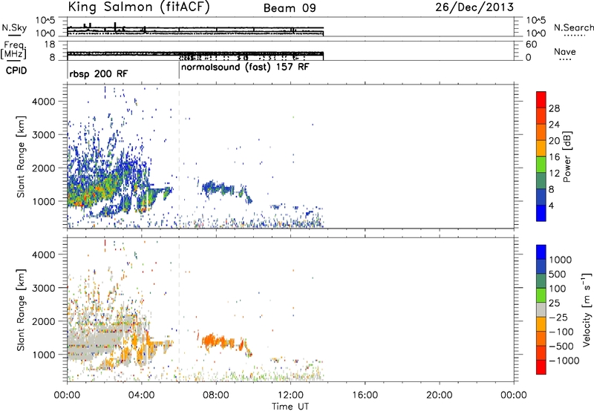594x411 pixels.
Task: Click the 'CPID' label
Action: point(16,70)
